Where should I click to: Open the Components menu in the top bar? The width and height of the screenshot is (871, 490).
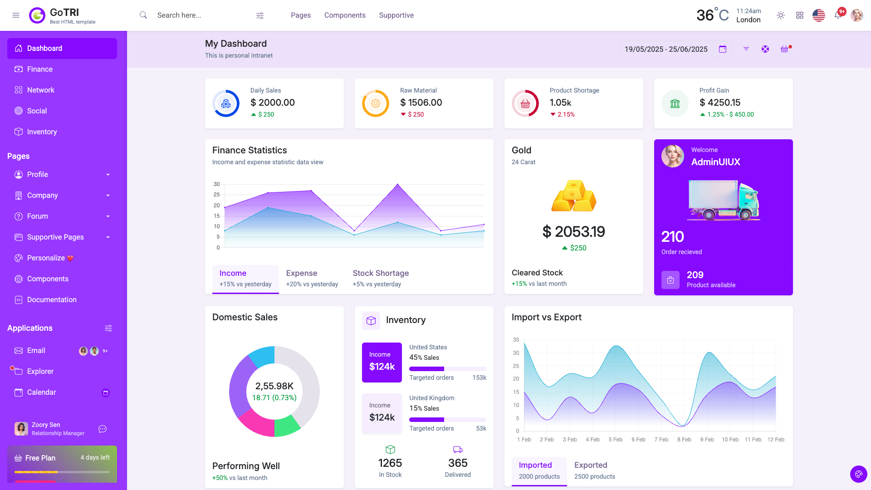click(x=345, y=15)
